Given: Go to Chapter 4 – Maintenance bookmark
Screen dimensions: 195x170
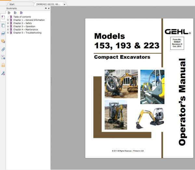Looking at the screenshot, I should click(26, 30).
